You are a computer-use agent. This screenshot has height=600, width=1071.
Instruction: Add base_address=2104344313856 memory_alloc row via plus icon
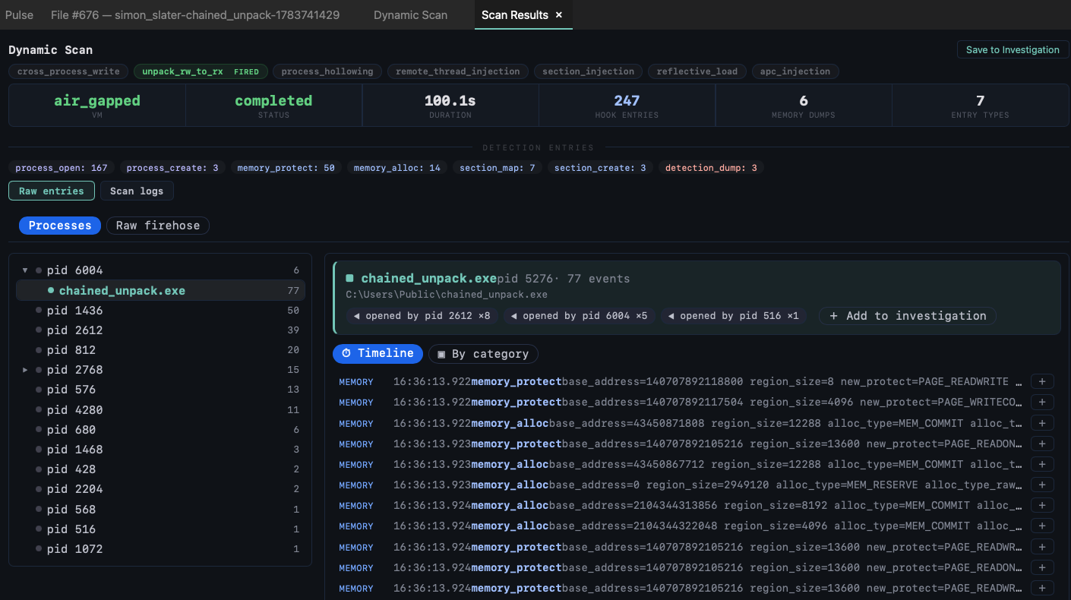(1042, 505)
